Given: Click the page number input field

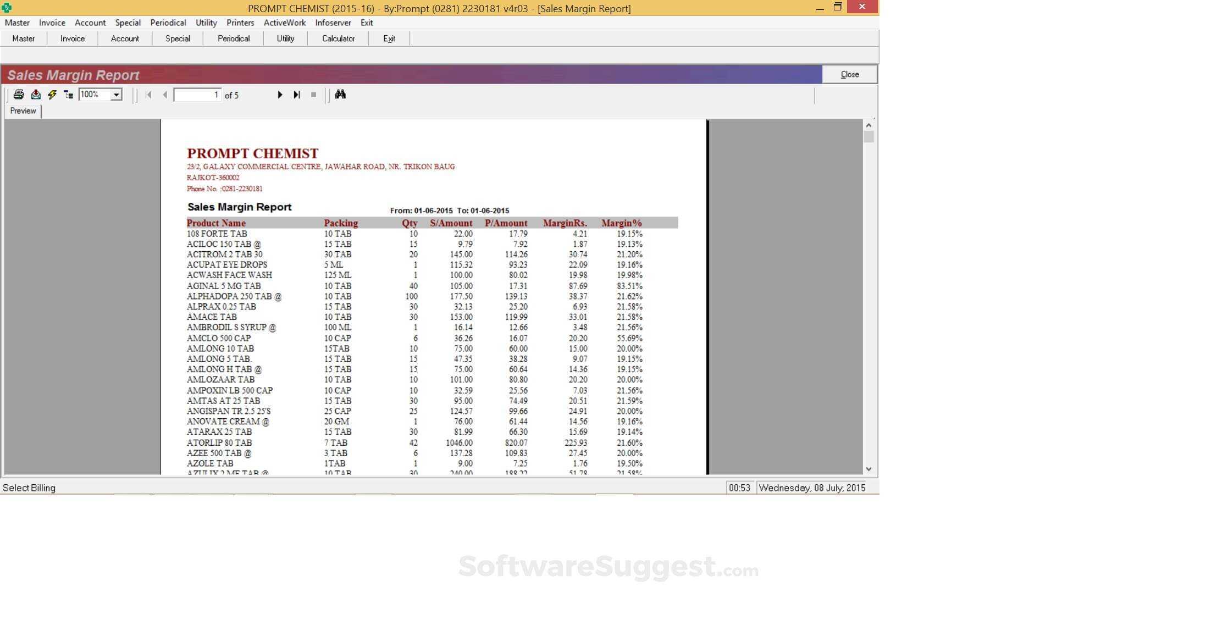Looking at the screenshot, I should point(197,95).
